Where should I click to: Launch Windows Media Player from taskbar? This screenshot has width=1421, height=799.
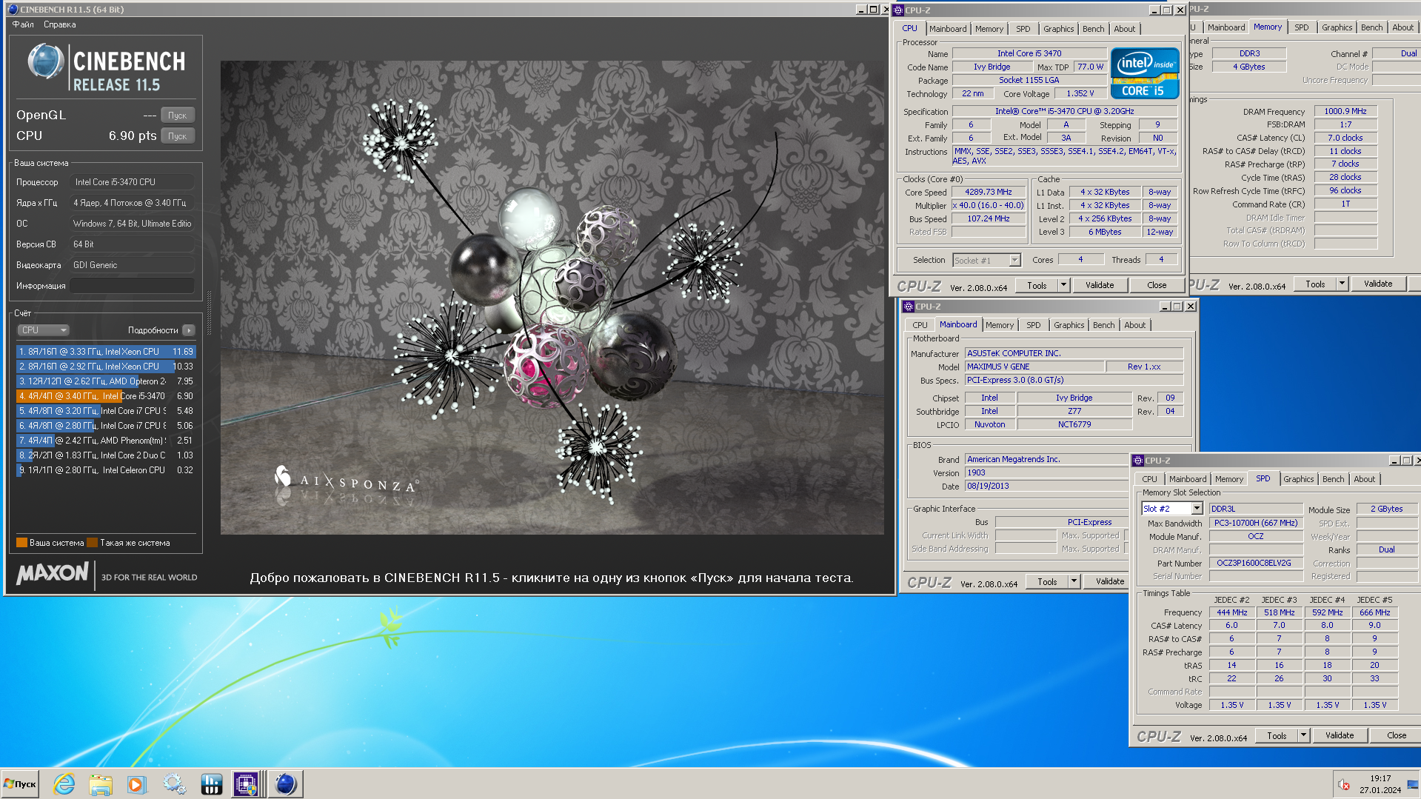136,783
